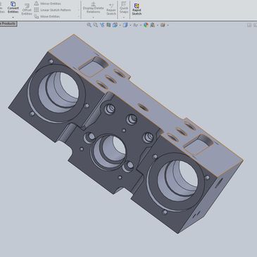Expand the Display/Delete Relations dropdown arrow

[x=93, y=17]
